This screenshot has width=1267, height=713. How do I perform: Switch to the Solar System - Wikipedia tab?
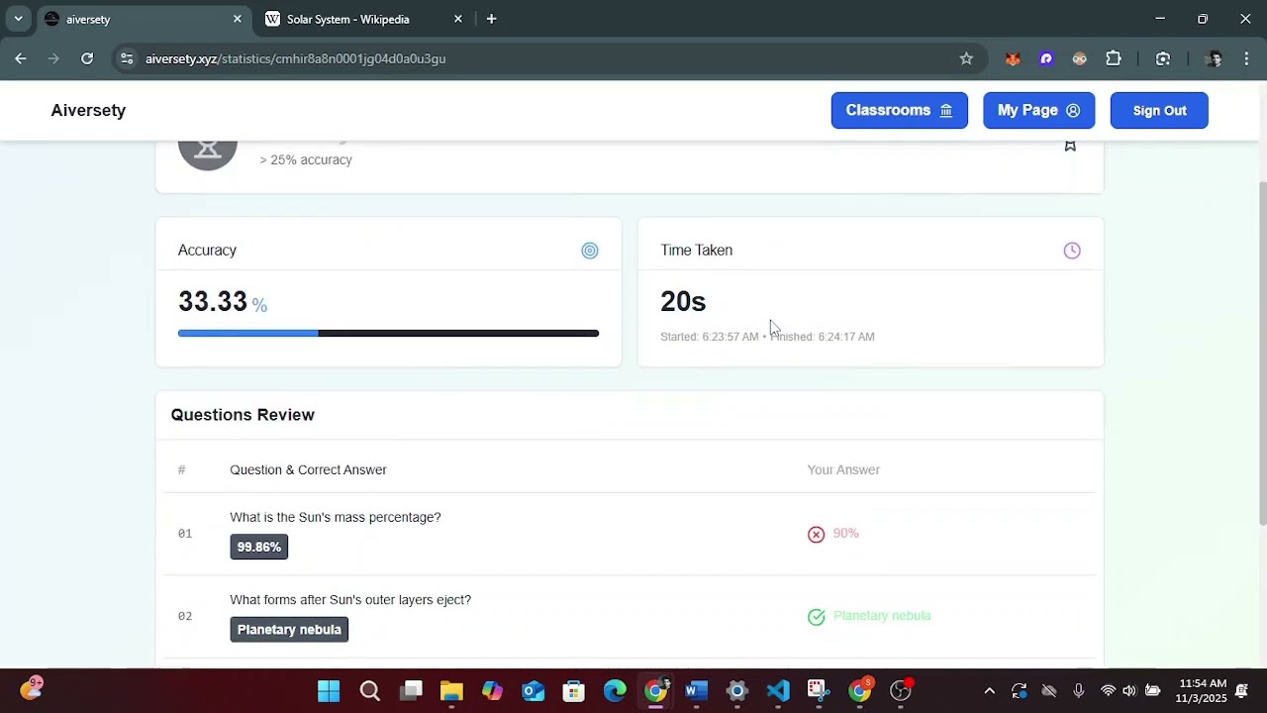pyautogui.click(x=347, y=19)
